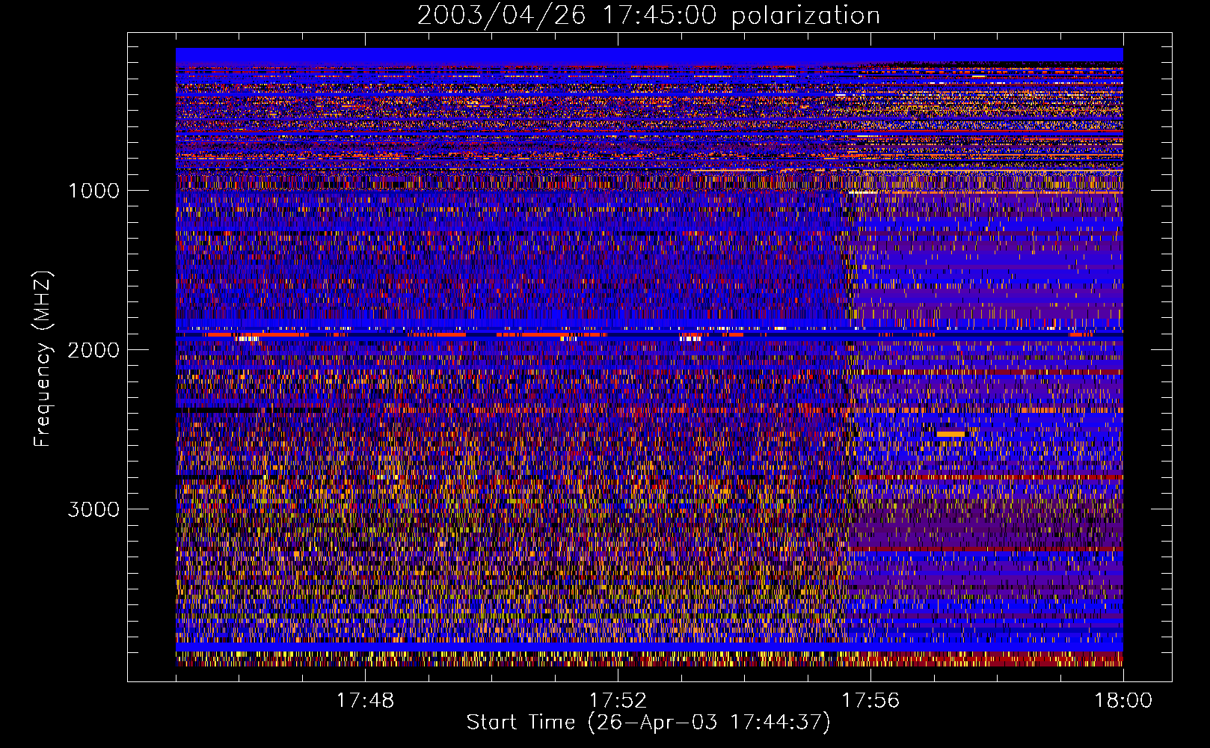Image resolution: width=1210 pixels, height=748 pixels.
Task: Click the 17:56 time tick label
Action: [870, 701]
